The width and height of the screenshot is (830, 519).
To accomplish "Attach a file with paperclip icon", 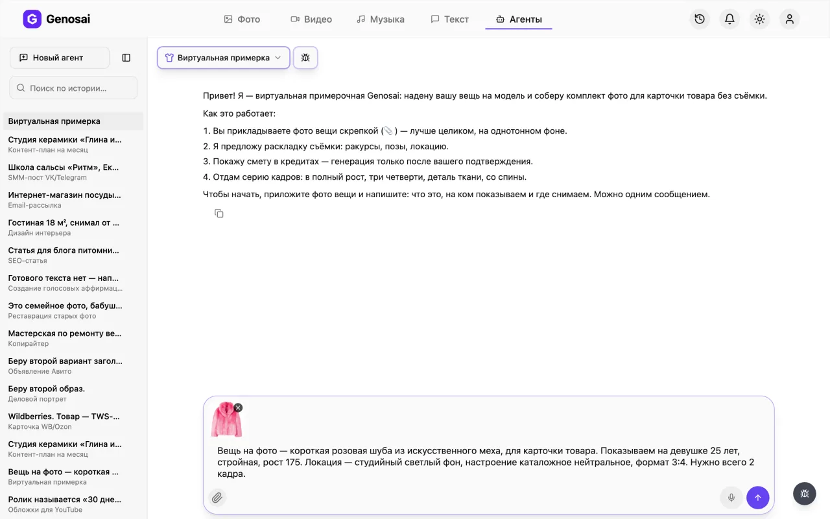I will [x=217, y=498].
